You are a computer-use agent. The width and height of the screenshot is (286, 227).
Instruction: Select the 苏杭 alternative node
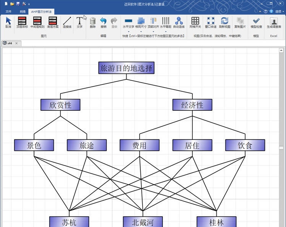pos(69,222)
